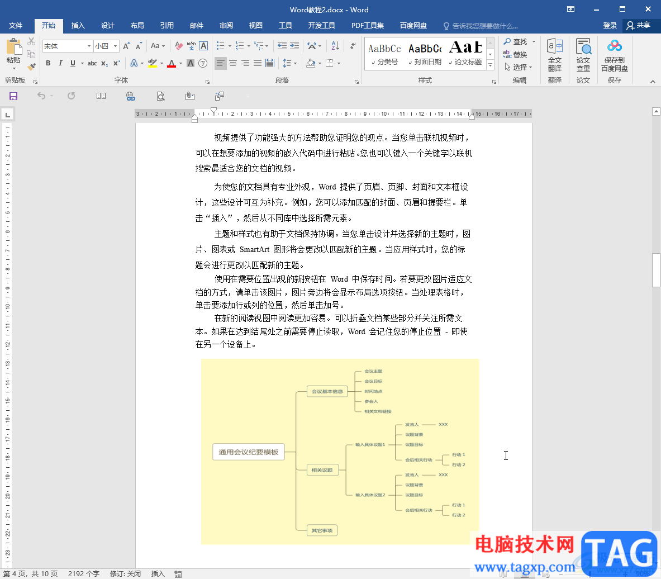Switch to the 审阅 ribbon tab
The height and width of the screenshot is (579, 661).
[226, 26]
